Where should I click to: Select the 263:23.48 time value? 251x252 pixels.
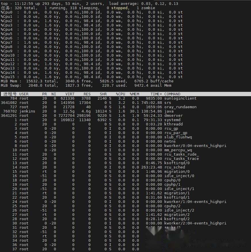[x=151, y=167]
